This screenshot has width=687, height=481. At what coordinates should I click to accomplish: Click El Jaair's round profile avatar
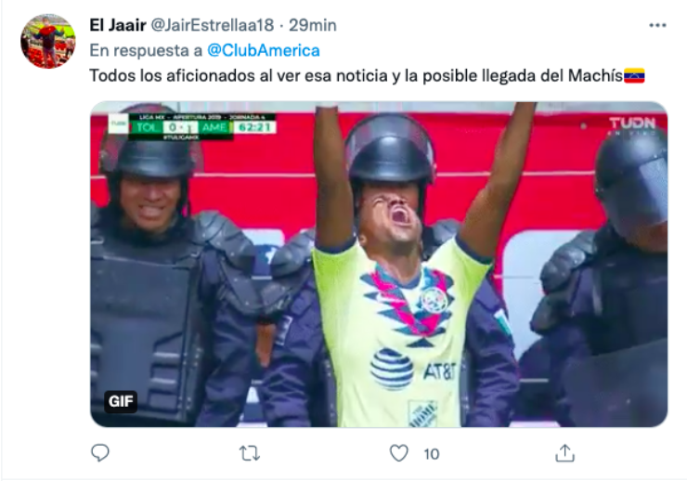[48, 41]
